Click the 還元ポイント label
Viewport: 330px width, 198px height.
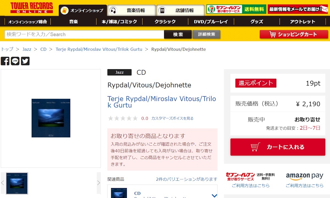256,83
